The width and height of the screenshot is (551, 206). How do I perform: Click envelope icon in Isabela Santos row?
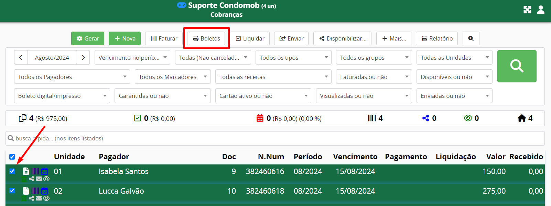(39, 179)
